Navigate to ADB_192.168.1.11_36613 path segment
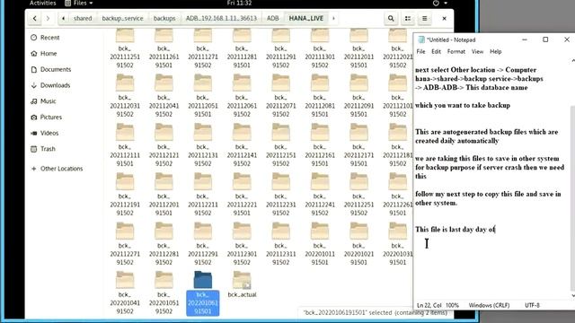575x323 pixels. point(221,18)
